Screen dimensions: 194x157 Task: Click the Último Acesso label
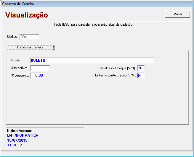tap(19, 131)
